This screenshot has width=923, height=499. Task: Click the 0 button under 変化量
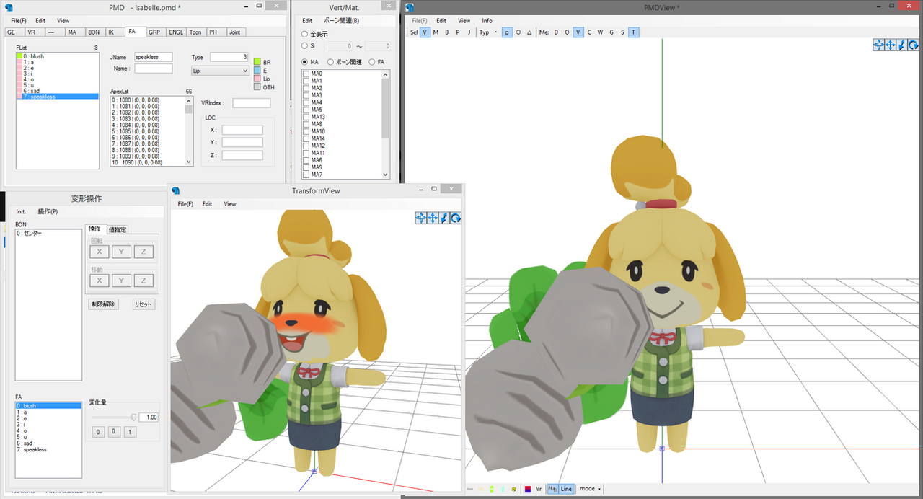pyautogui.click(x=99, y=432)
